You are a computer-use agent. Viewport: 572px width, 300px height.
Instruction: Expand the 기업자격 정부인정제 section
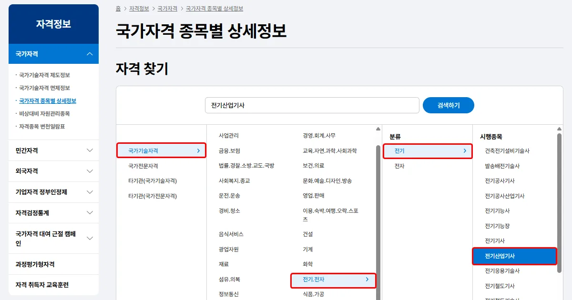coord(53,192)
